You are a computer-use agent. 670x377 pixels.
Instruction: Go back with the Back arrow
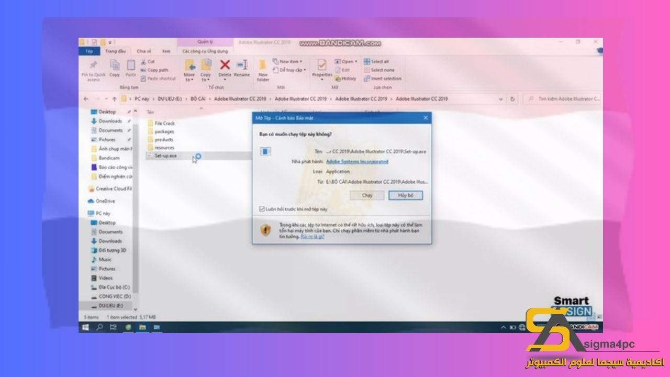click(86, 98)
